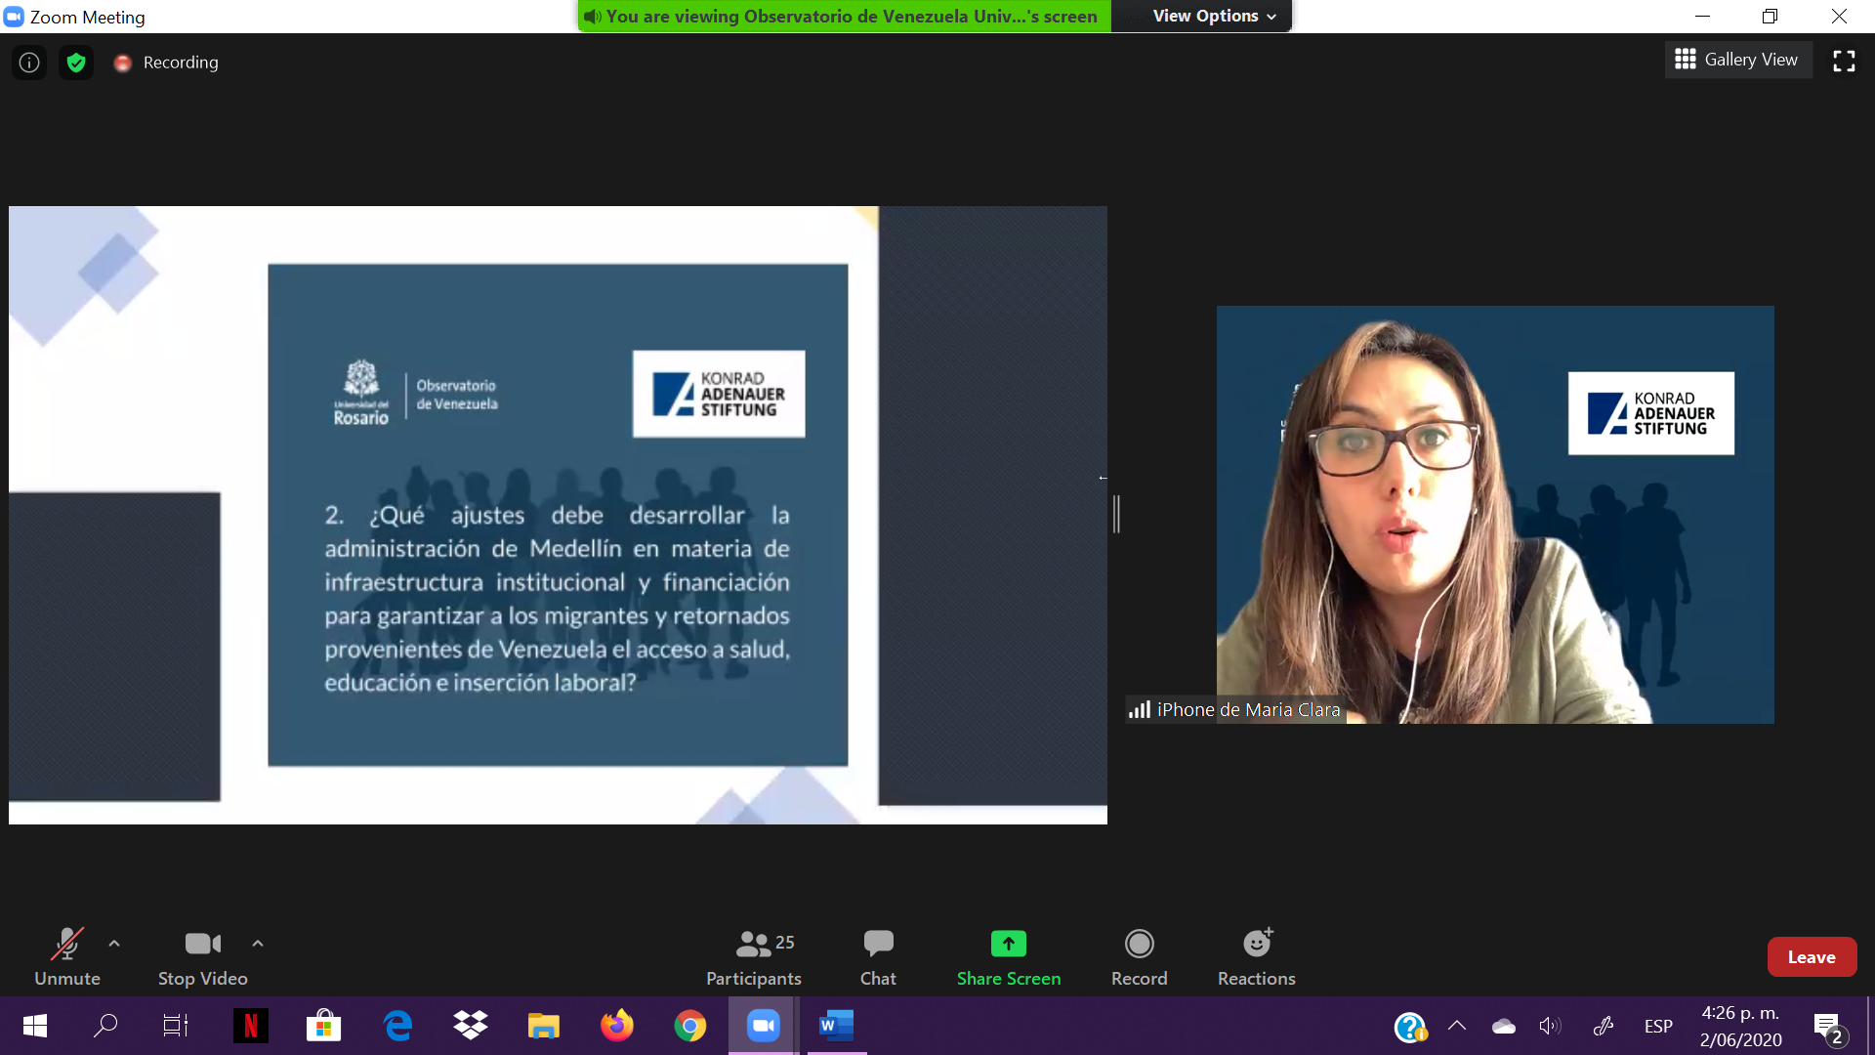Switch to Word in the taskbar
The image size is (1875, 1055).
click(837, 1026)
